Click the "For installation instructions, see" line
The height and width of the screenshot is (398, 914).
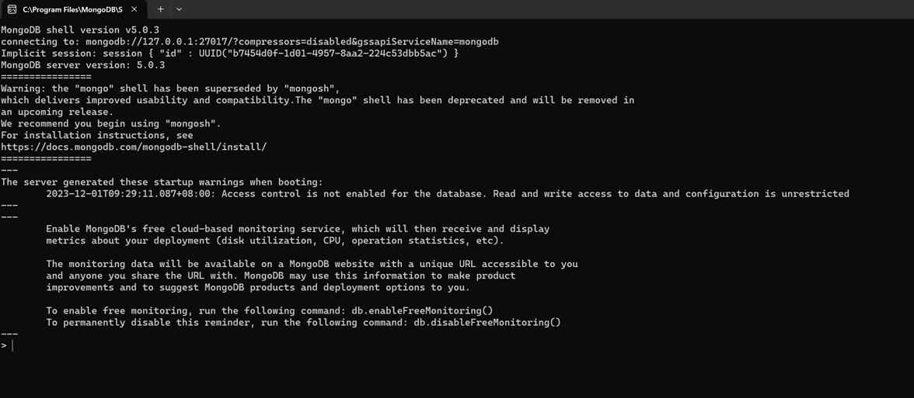tap(97, 135)
